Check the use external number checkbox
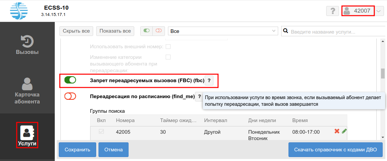Image resolution: width=387 pixels, height=161 pixels. (x=168, y=47)
